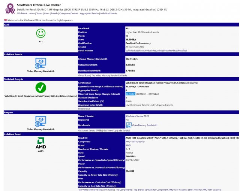Click the Video Memory Bandwidth icon under Program

[40, 121]
